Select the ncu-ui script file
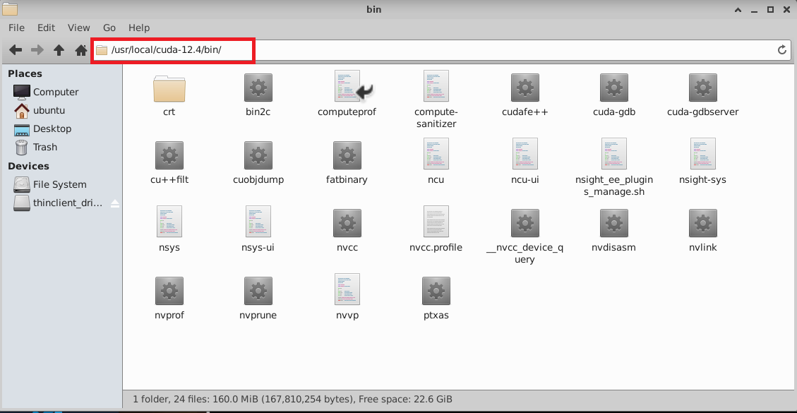This screenshot has height=413, width=797. click(525, 154)
